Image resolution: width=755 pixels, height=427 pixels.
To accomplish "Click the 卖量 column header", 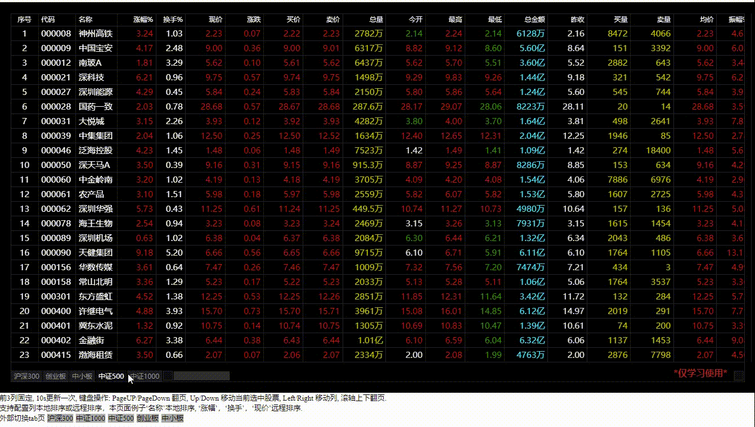I will pyautogui.click(x=664, y=20).
